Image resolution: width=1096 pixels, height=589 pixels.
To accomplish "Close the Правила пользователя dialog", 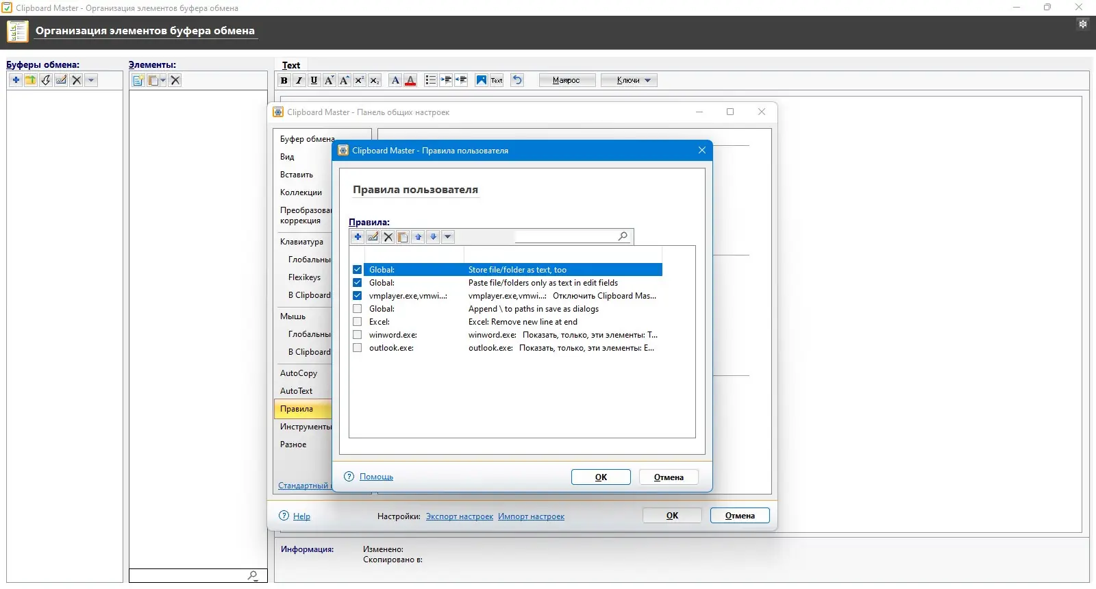I will tap(701, 151).
